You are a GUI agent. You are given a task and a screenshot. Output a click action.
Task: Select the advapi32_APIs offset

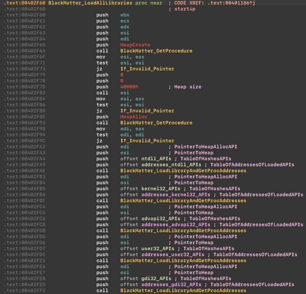pos(160,219)
